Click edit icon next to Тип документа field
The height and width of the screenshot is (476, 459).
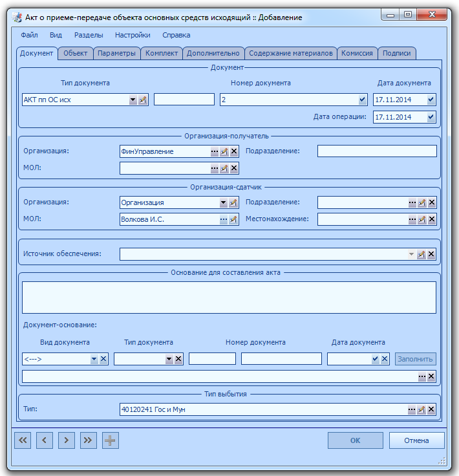coord(143,100)
